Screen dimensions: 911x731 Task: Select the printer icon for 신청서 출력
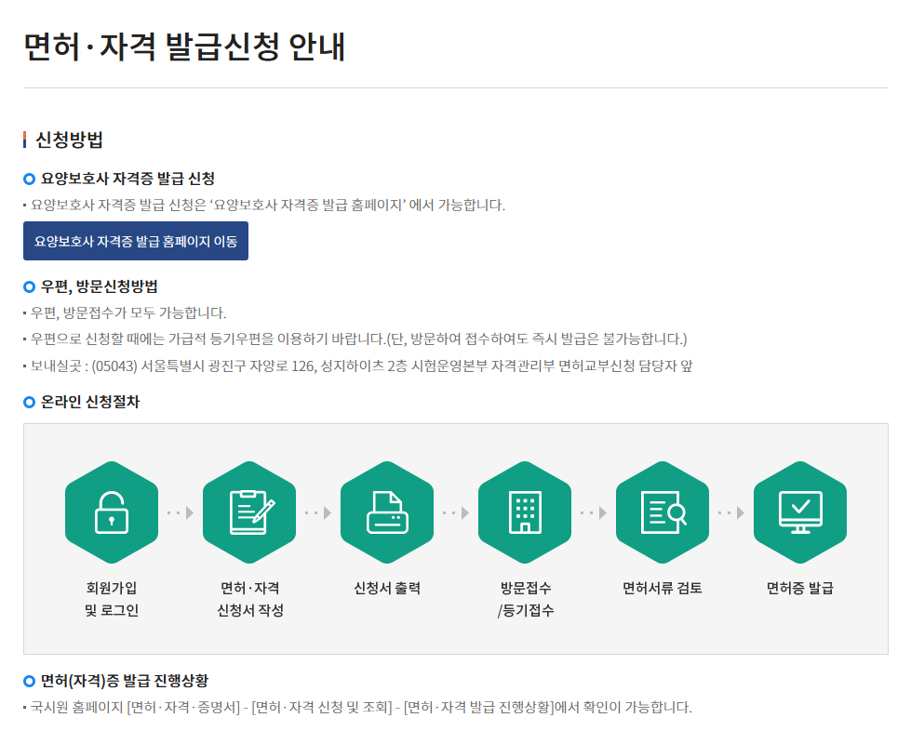tap(387, 512)
